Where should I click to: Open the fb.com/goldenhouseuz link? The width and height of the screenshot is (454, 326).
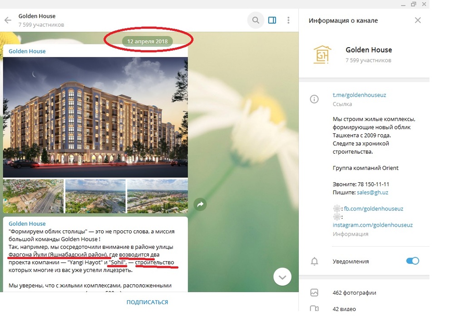coord(374,209)
